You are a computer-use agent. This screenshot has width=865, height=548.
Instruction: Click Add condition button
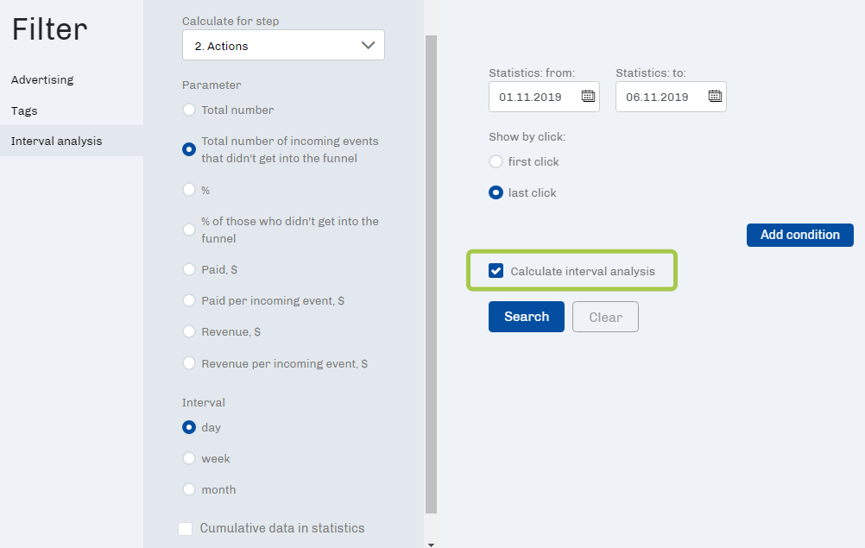pyautogui.click(x=800, y=235)
